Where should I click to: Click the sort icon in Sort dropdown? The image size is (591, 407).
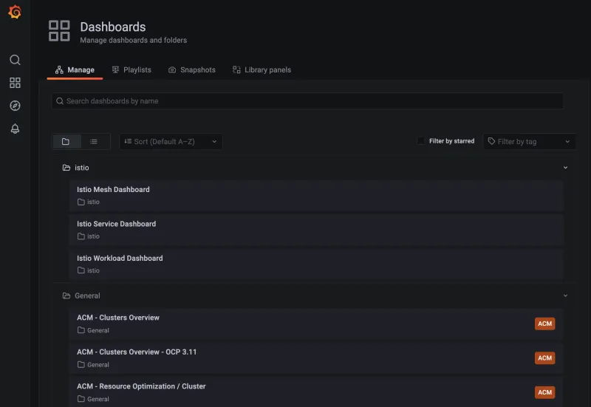point(128,141)
